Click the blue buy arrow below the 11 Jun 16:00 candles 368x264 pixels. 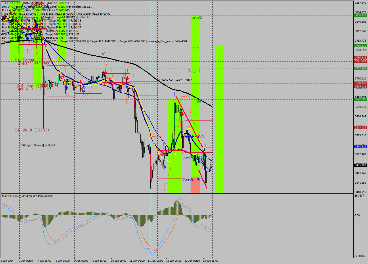click(x=164, y=167)
